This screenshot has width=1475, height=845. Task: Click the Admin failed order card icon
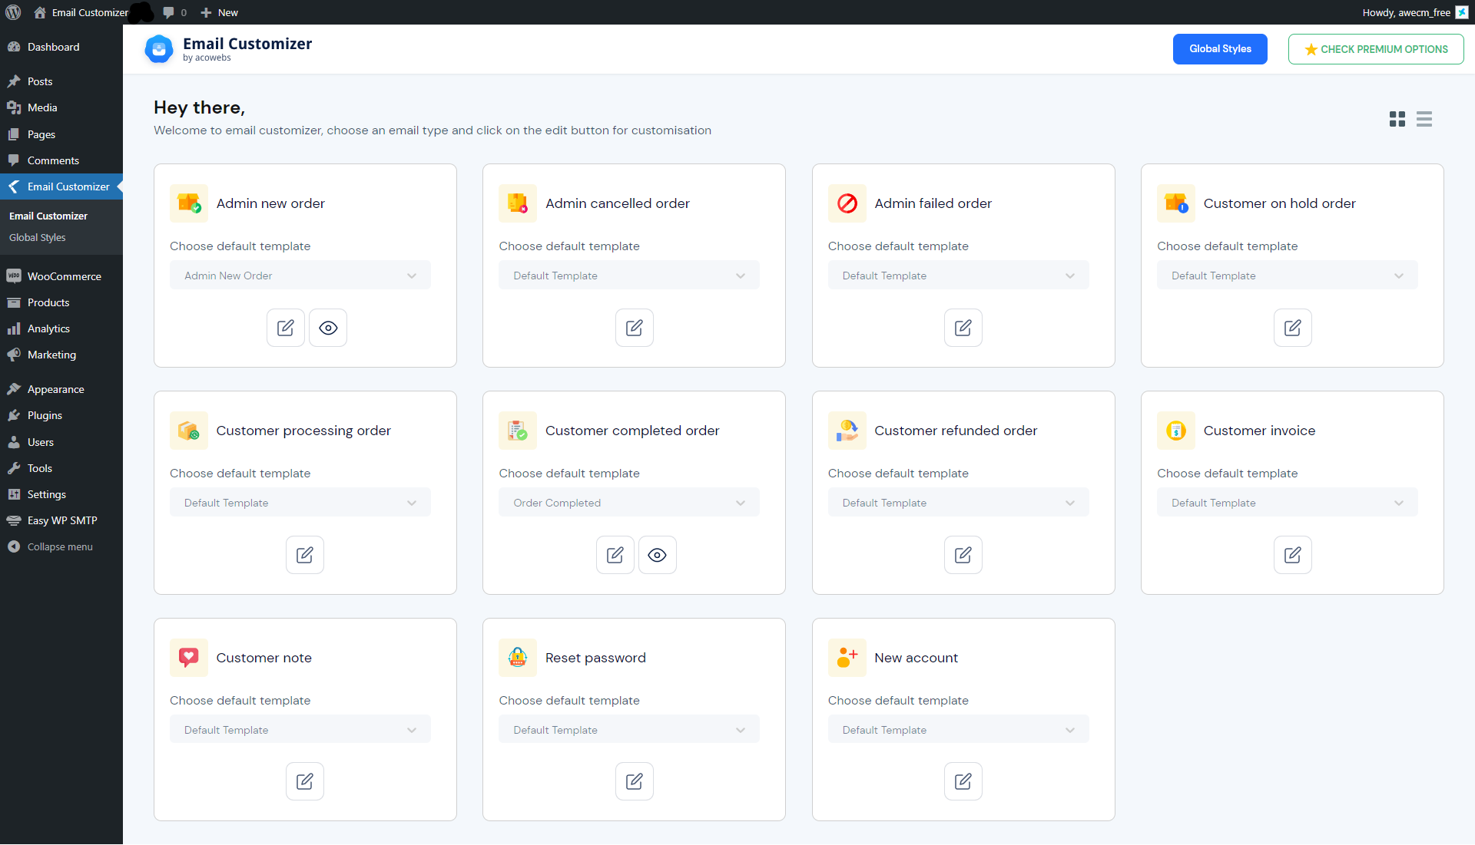847,203
